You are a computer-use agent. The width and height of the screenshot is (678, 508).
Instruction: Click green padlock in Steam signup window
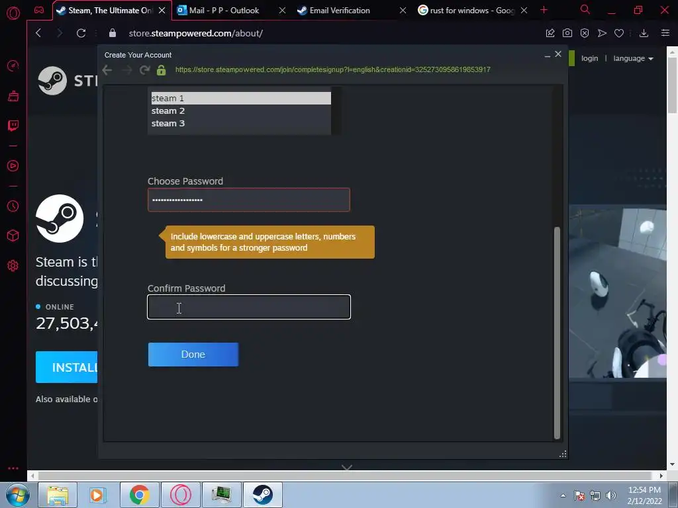point(162,70)
